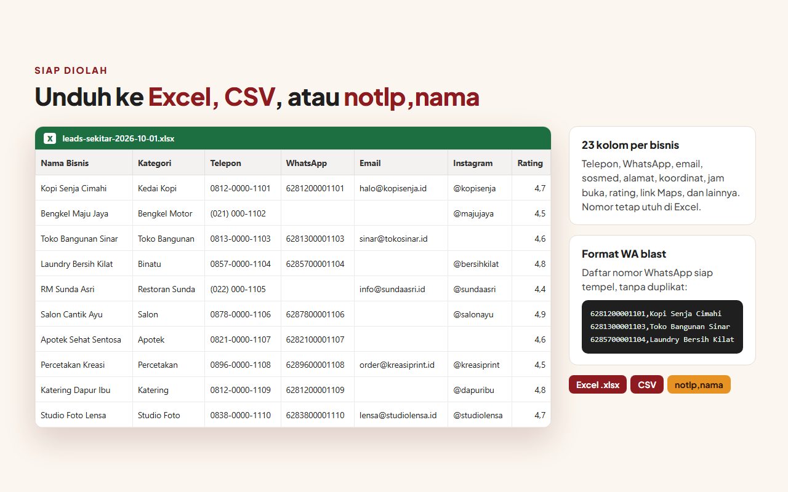This screenshot has height=492, width=788.
Task: Select the email order@kreasiprint.id
Action: 397,365
